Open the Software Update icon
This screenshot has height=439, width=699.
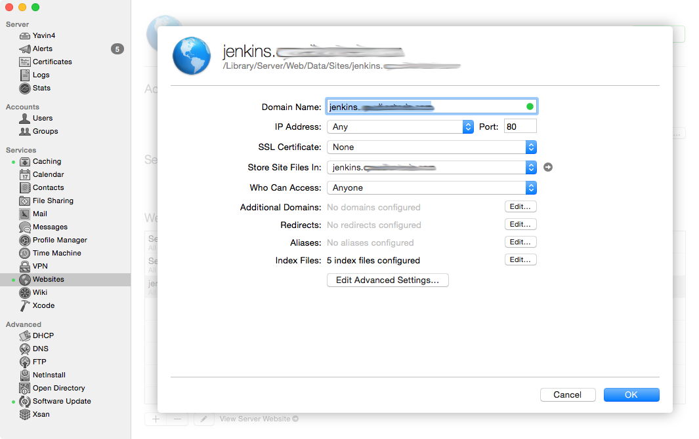[24, 401]
